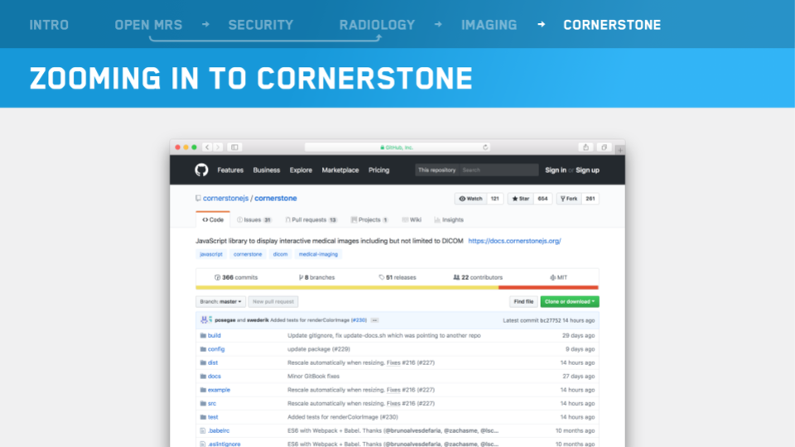Open the docs.cornerstonejs.org link
Image resolution: width=795 pixels, height=447 pixels.
514,241
